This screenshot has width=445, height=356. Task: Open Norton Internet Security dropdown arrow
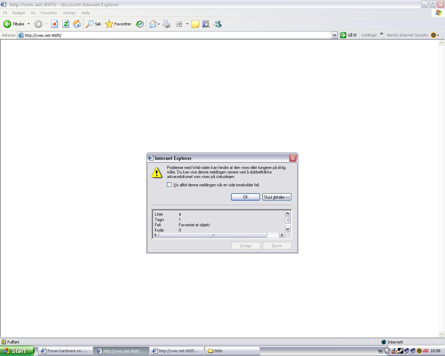438,35
